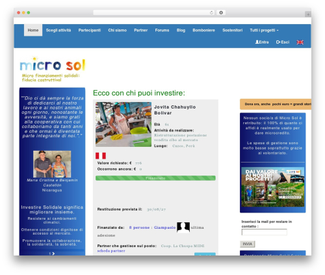Click Ecco con chi puoi investire heading

(139, 93)
